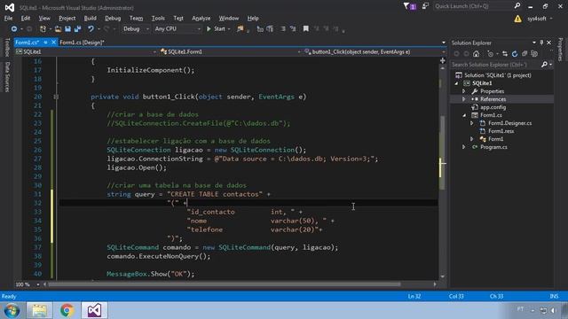Open the notifications flag icon

[409, 6]
